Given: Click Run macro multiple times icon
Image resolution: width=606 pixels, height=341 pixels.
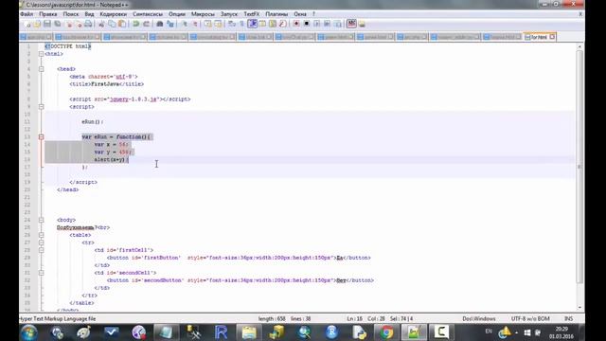Looking at the screenshot, I should (x=327, y=24).
